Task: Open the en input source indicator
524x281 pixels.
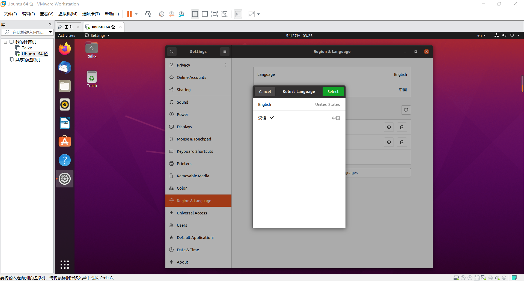Action: pos(481,35)
